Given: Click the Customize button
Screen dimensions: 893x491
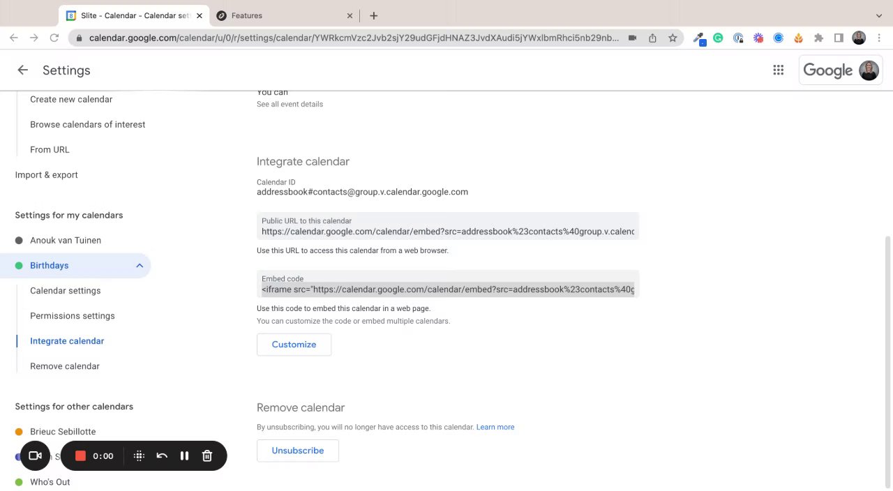Looking at the screenshot, I should 294,345.
